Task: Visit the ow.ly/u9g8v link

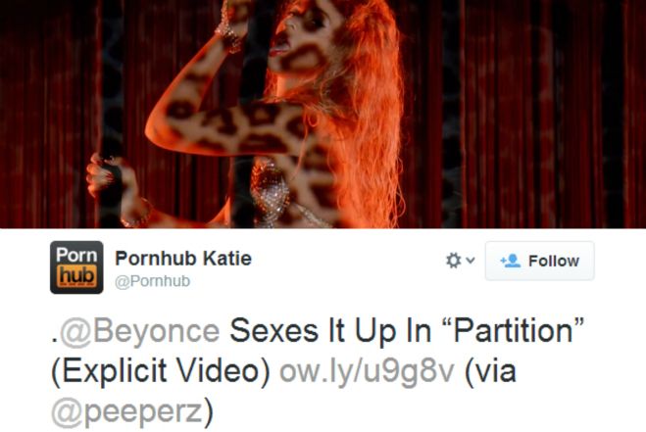Action: 367,372
